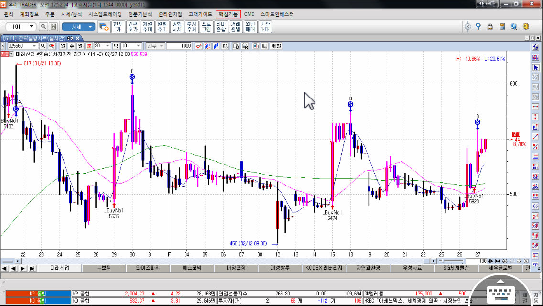
Task: Click the 계별 button
Action: point(276,46)
